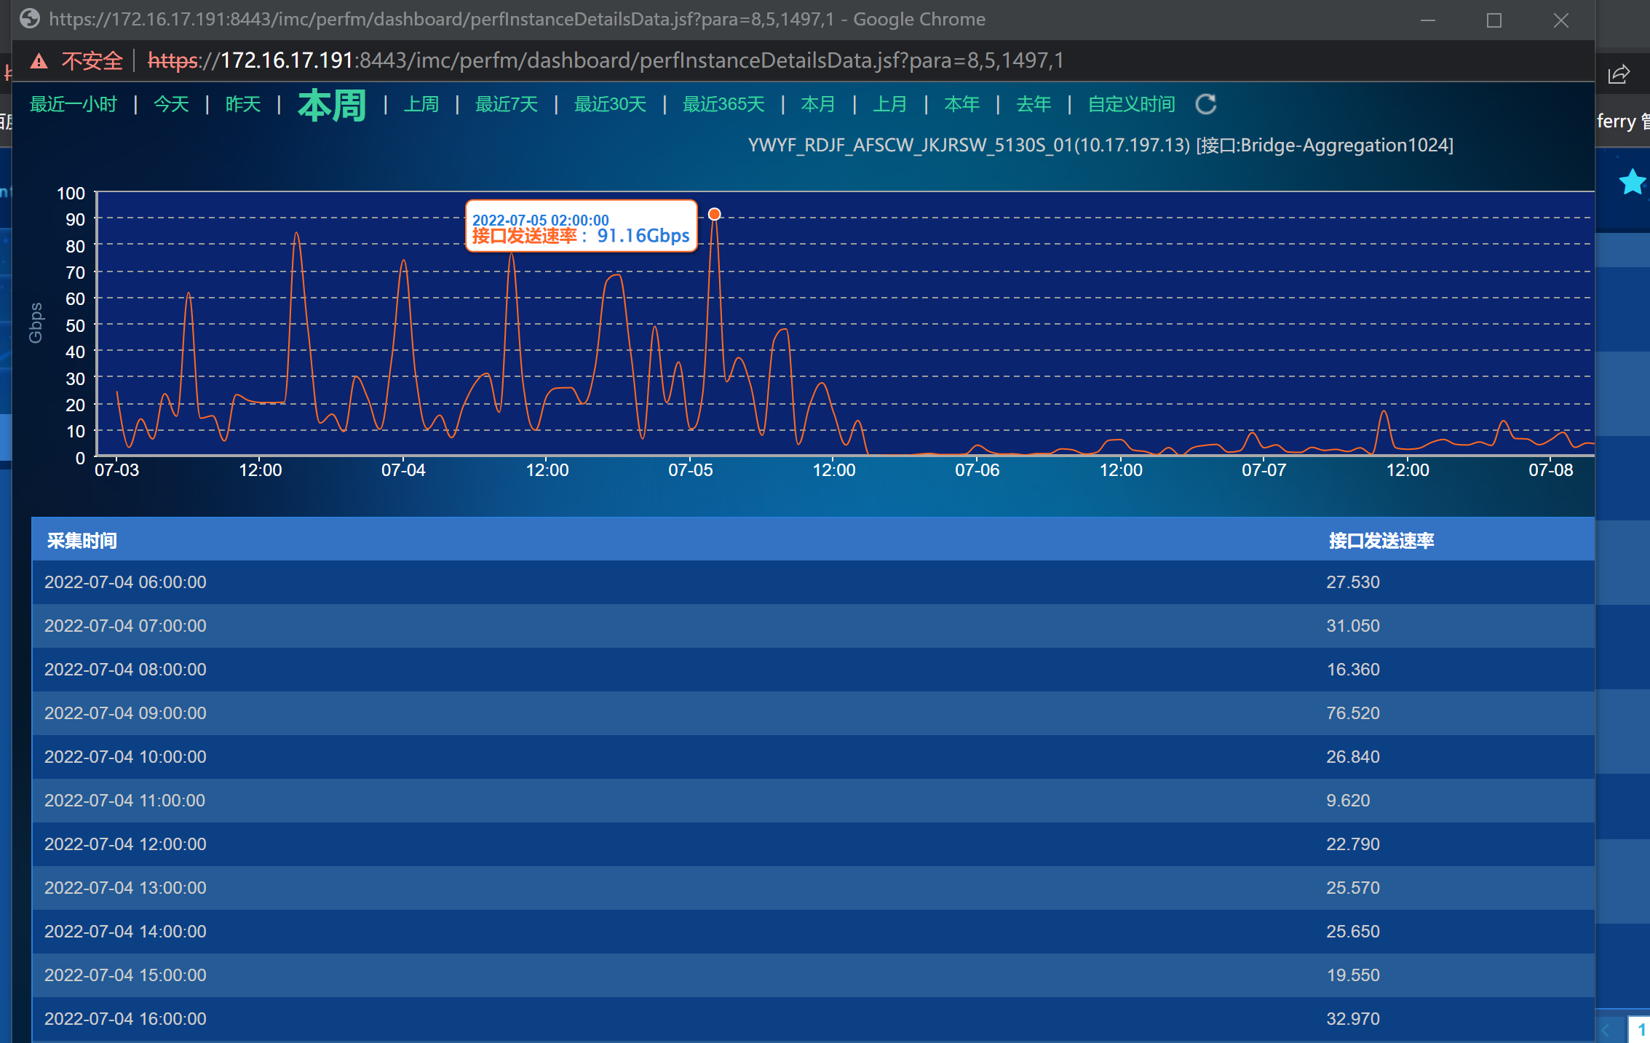The width and height of the screenshot is (1650, 1043).
Task: Click the address bar URL
Action: 604,60
